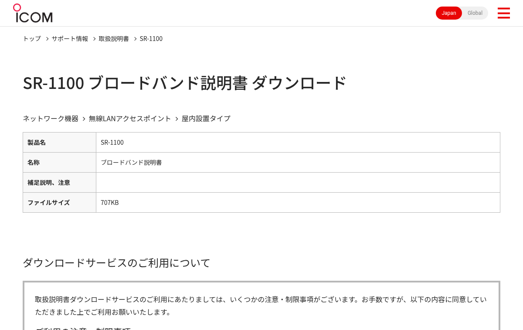Click SR-1100 in the breadcrumb
Screen dimensions: 523x330
pos(151,38)
